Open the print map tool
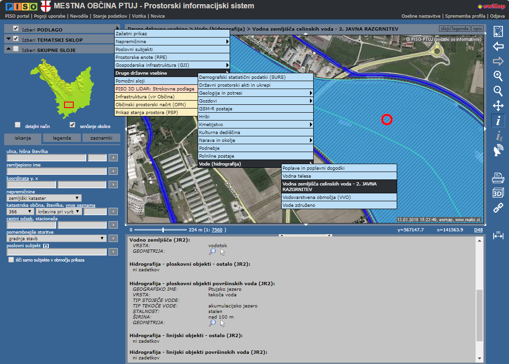This screenshot has height=364, width=509. (498, 178)
